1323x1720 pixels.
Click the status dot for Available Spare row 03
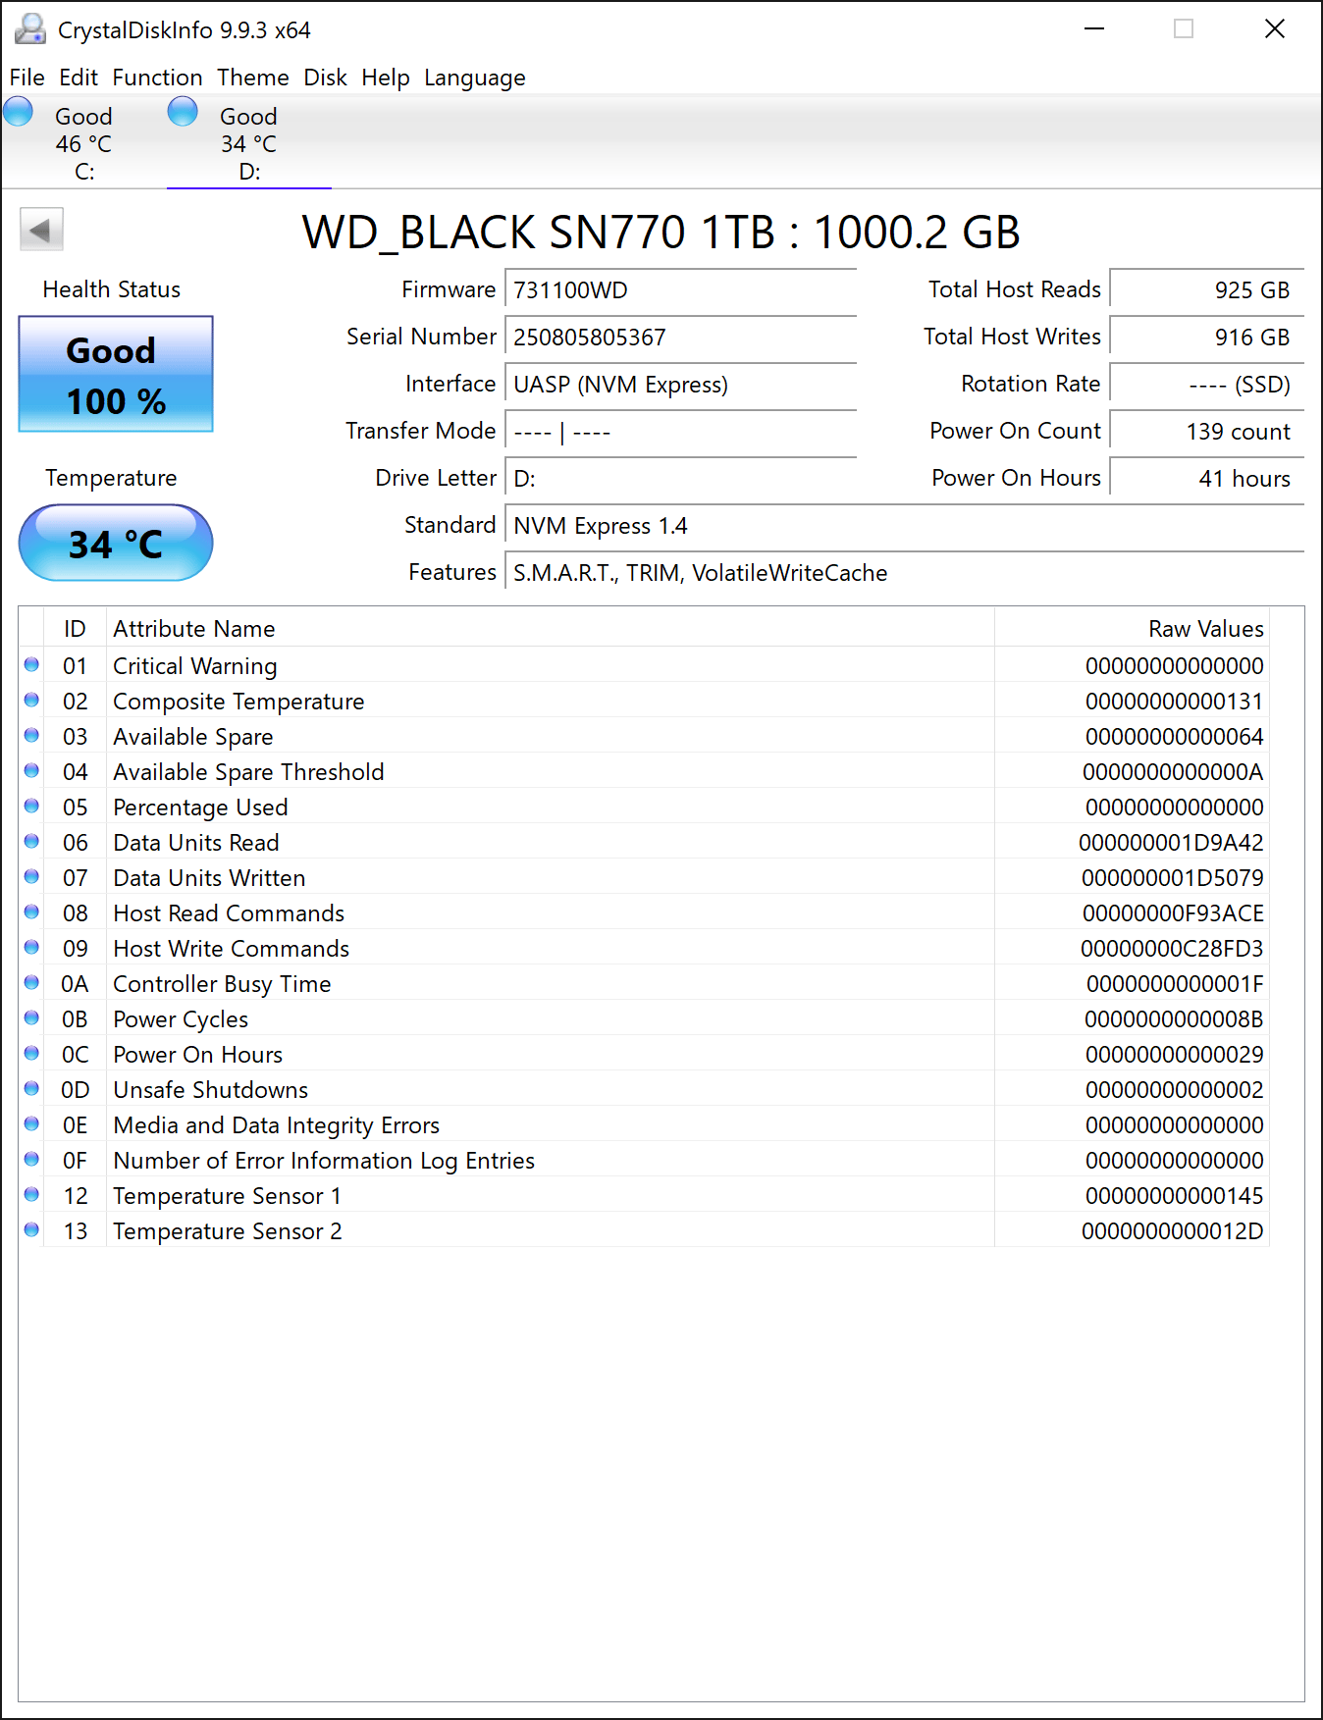coord(31,736)
